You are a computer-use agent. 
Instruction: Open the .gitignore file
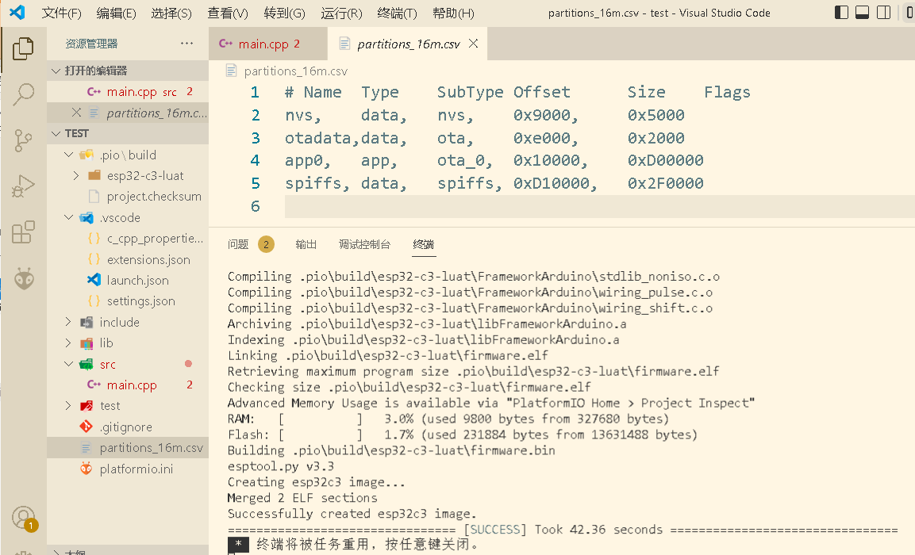(x=127, y=427)
